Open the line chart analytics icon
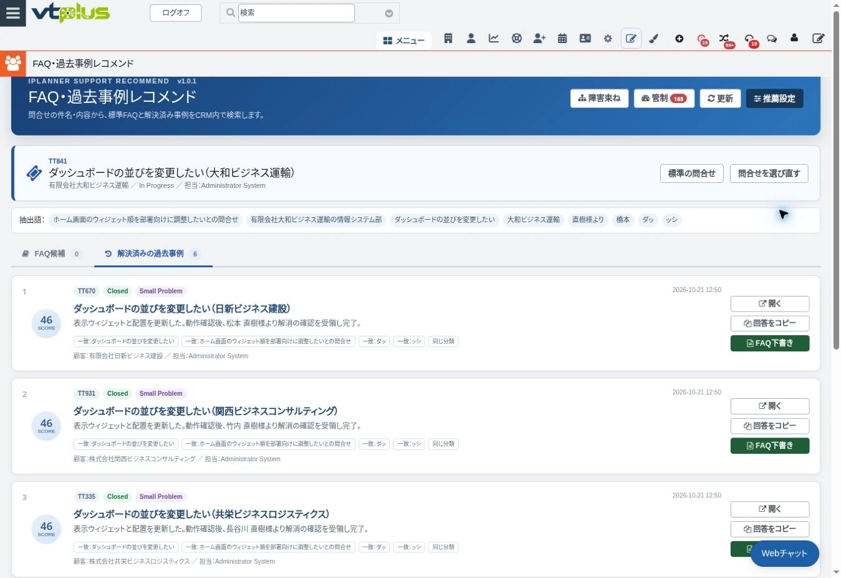This screenshot has height=578, width=841. [x=493, y=39]
